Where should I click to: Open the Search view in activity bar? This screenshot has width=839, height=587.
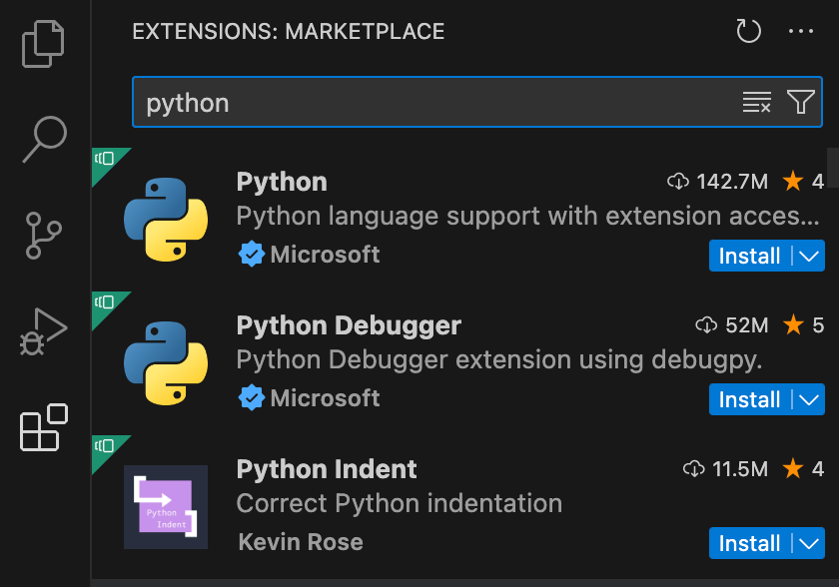tap(44, 139)
